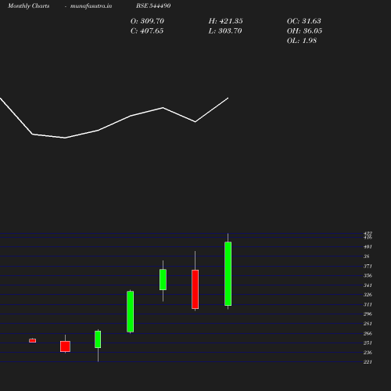The image size is (391, 391).
Task: Click the tallest green candle, the latest month
Action: point(228,274)
